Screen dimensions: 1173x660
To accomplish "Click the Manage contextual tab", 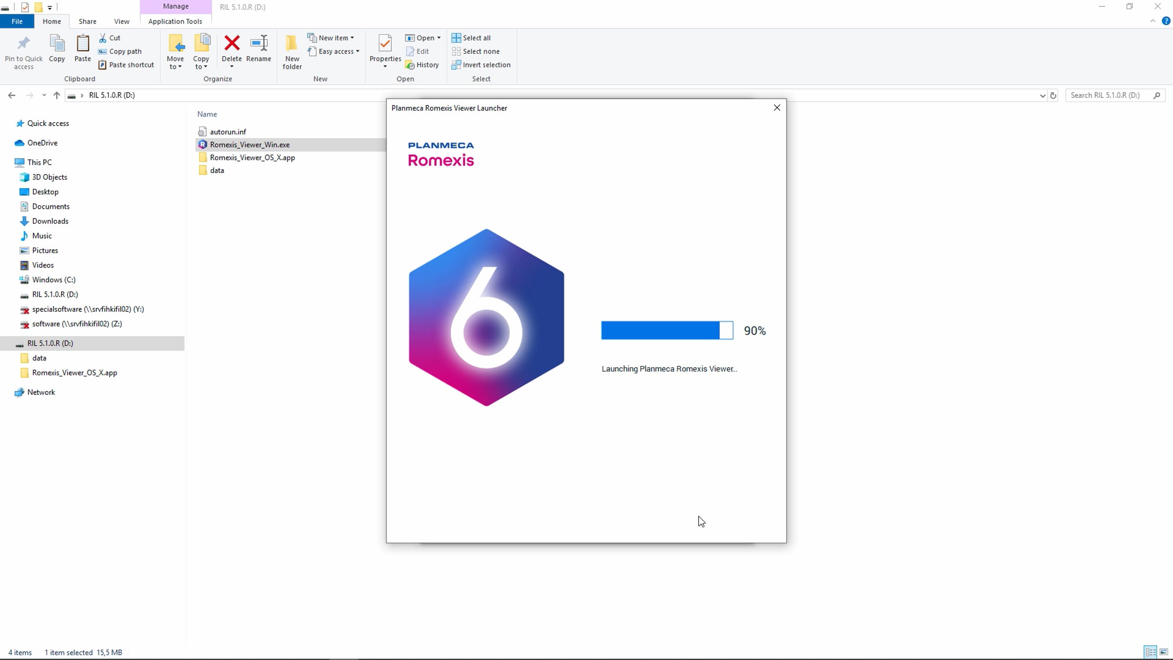I will (x=176, y=6).
